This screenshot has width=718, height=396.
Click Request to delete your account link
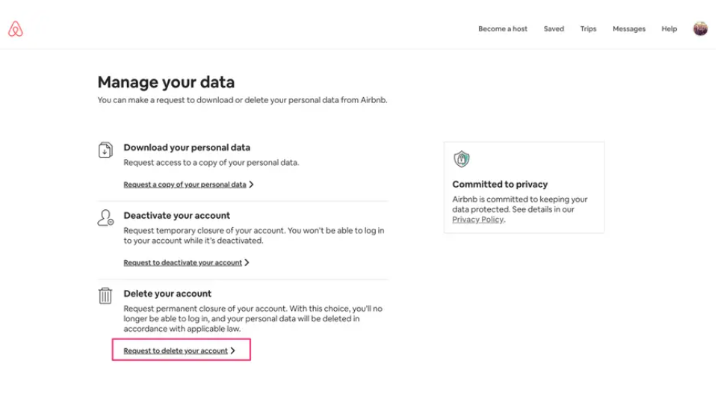click(x=176, y=350)
